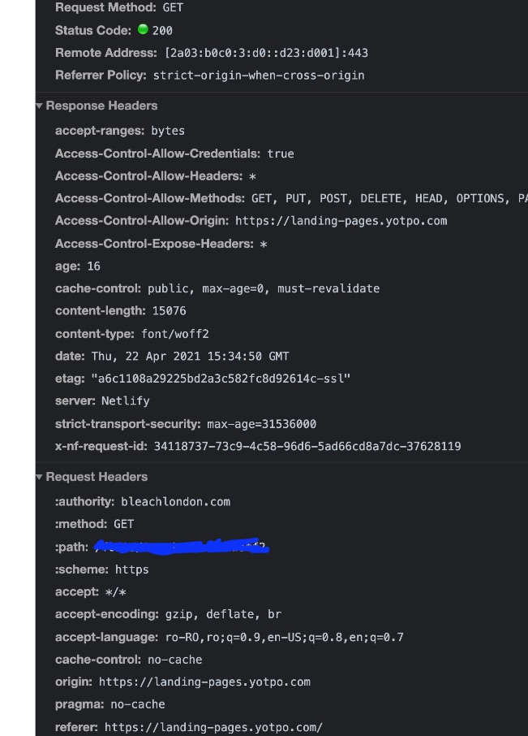The width and height of the screenshot is (528, 736).
Task: Select the x-nf-request-id value
Action: pyautogui.click(x=307, y=446)
